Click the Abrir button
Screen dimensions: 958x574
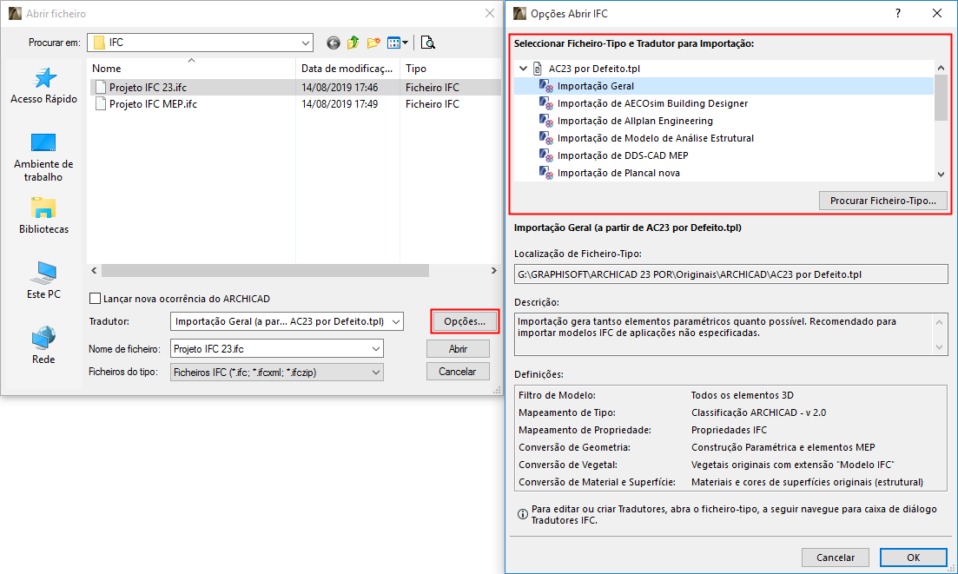(458, 349)
